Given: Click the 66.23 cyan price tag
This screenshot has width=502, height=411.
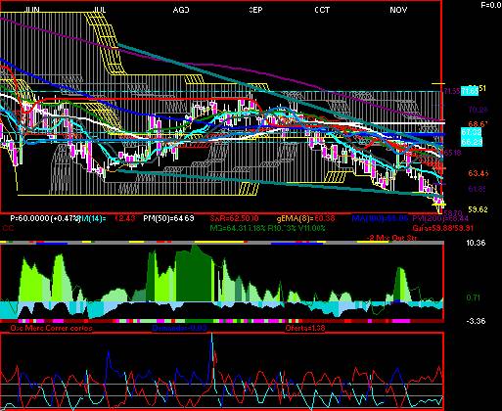Looking at the screenshot, I should coord(471,142).
